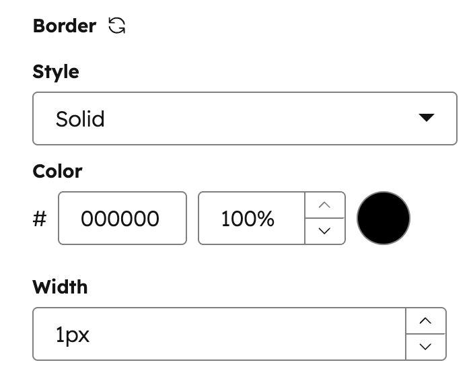471x377 pixels.
Task: Decrease color opacity with down arrow
Action: tap(325, 231)
